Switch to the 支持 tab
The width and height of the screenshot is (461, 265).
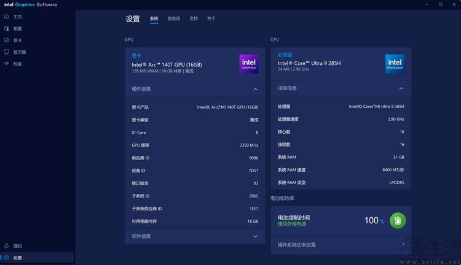[x=194, y=18]
